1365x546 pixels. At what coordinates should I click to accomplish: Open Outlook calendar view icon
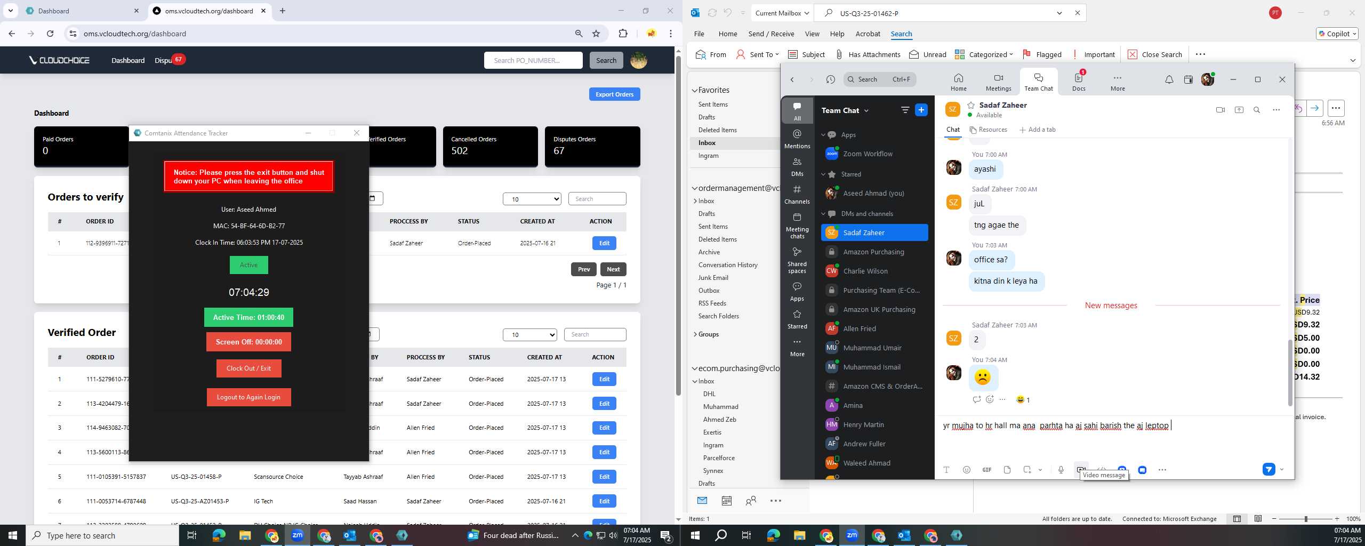pyautogui.click(x=726, y=501)
